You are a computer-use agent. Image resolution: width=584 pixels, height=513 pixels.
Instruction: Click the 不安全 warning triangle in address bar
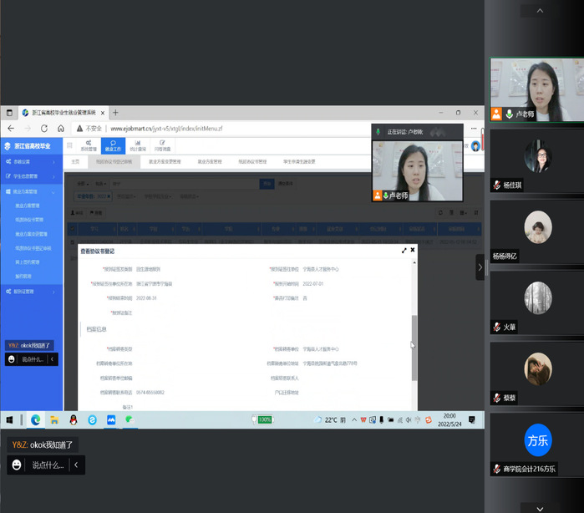79,128
